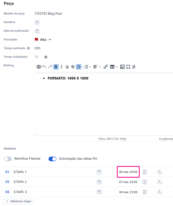173x206 pixels.
Task: Open the Data de publicação calendar icon
Action: tap(37, 31)
